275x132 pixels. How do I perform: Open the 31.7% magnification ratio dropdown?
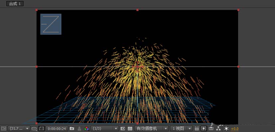19,128
